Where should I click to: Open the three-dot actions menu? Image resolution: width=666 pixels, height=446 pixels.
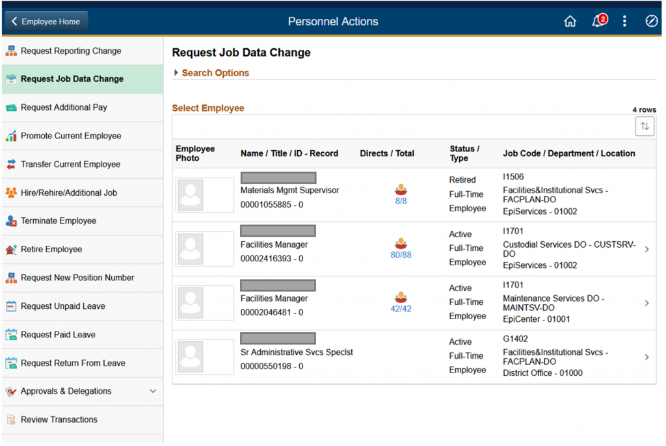624,21
